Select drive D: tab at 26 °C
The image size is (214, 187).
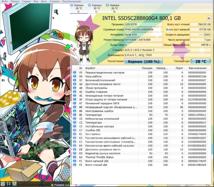coord(114,8)
